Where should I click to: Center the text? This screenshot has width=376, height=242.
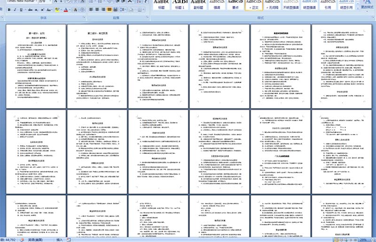tap(97, 9)
